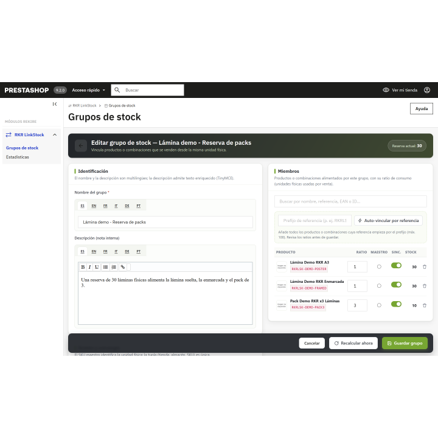
Task: Delete Pack Demo RKR x3 Láminas member
Action: (x=425, y=305)
